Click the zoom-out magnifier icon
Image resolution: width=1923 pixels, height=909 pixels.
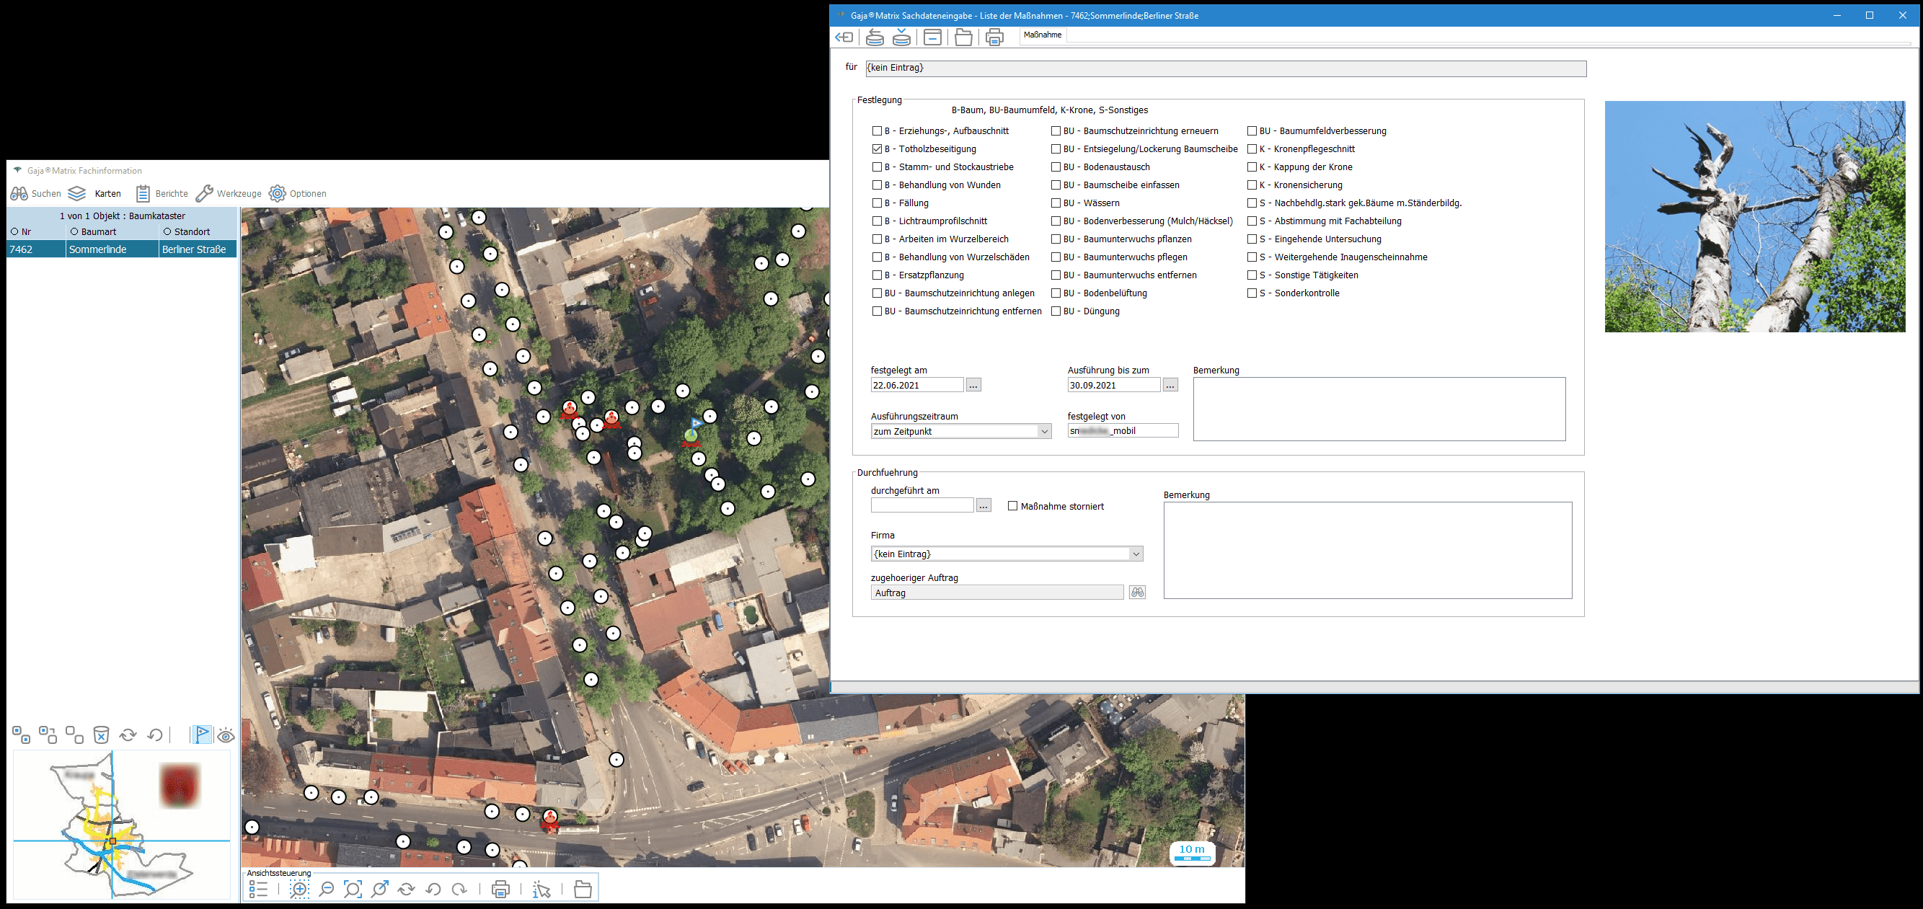[x=326, y=889]
